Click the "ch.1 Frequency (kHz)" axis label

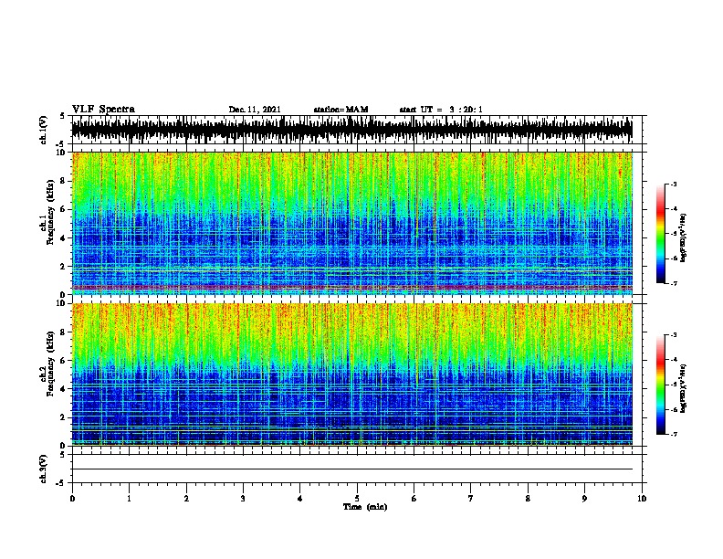(48, 212)
